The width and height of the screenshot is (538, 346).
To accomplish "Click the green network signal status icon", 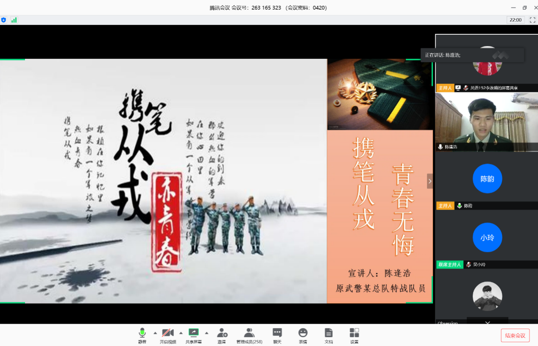I will tap(14, 20).
